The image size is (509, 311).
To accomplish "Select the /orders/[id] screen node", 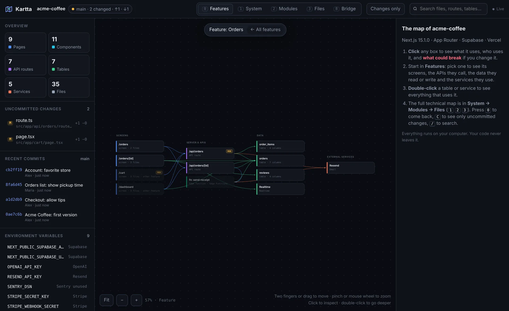I will tap(140, 160).
